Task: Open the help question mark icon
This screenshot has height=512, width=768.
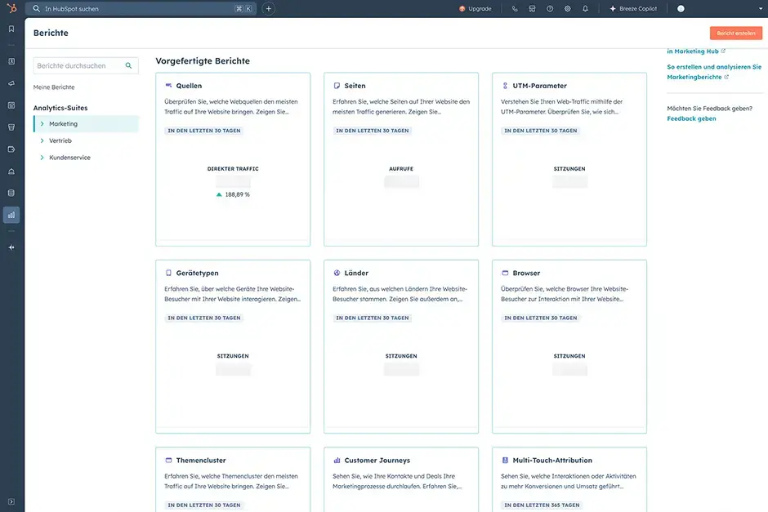Action: [x=550, y=9]
